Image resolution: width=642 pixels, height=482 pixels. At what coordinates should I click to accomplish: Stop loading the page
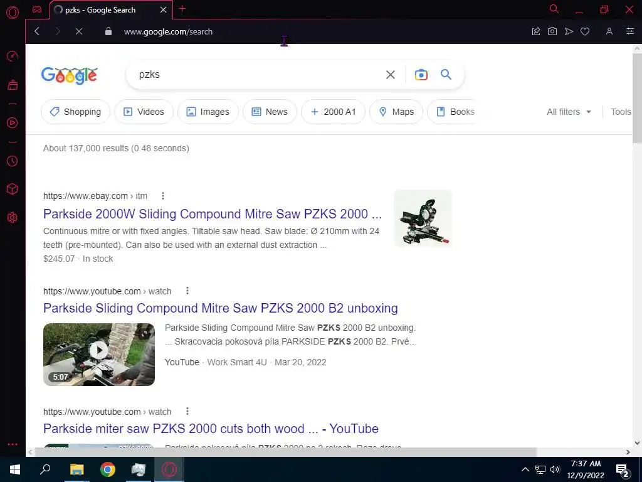[79, 31]
